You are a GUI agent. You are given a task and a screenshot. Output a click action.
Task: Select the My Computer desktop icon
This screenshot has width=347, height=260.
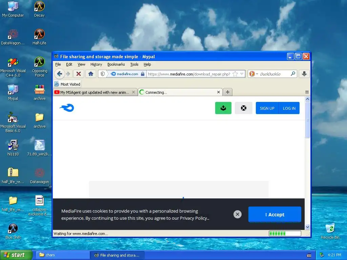[13, 9]
